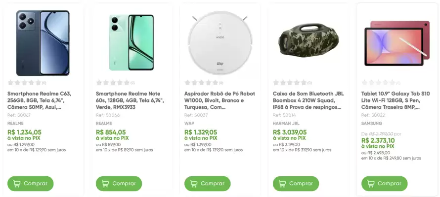The height and width of the screenshot is (197, 440).
Task: Rate the Realme C63 with star rating
Action: point(25,83)
